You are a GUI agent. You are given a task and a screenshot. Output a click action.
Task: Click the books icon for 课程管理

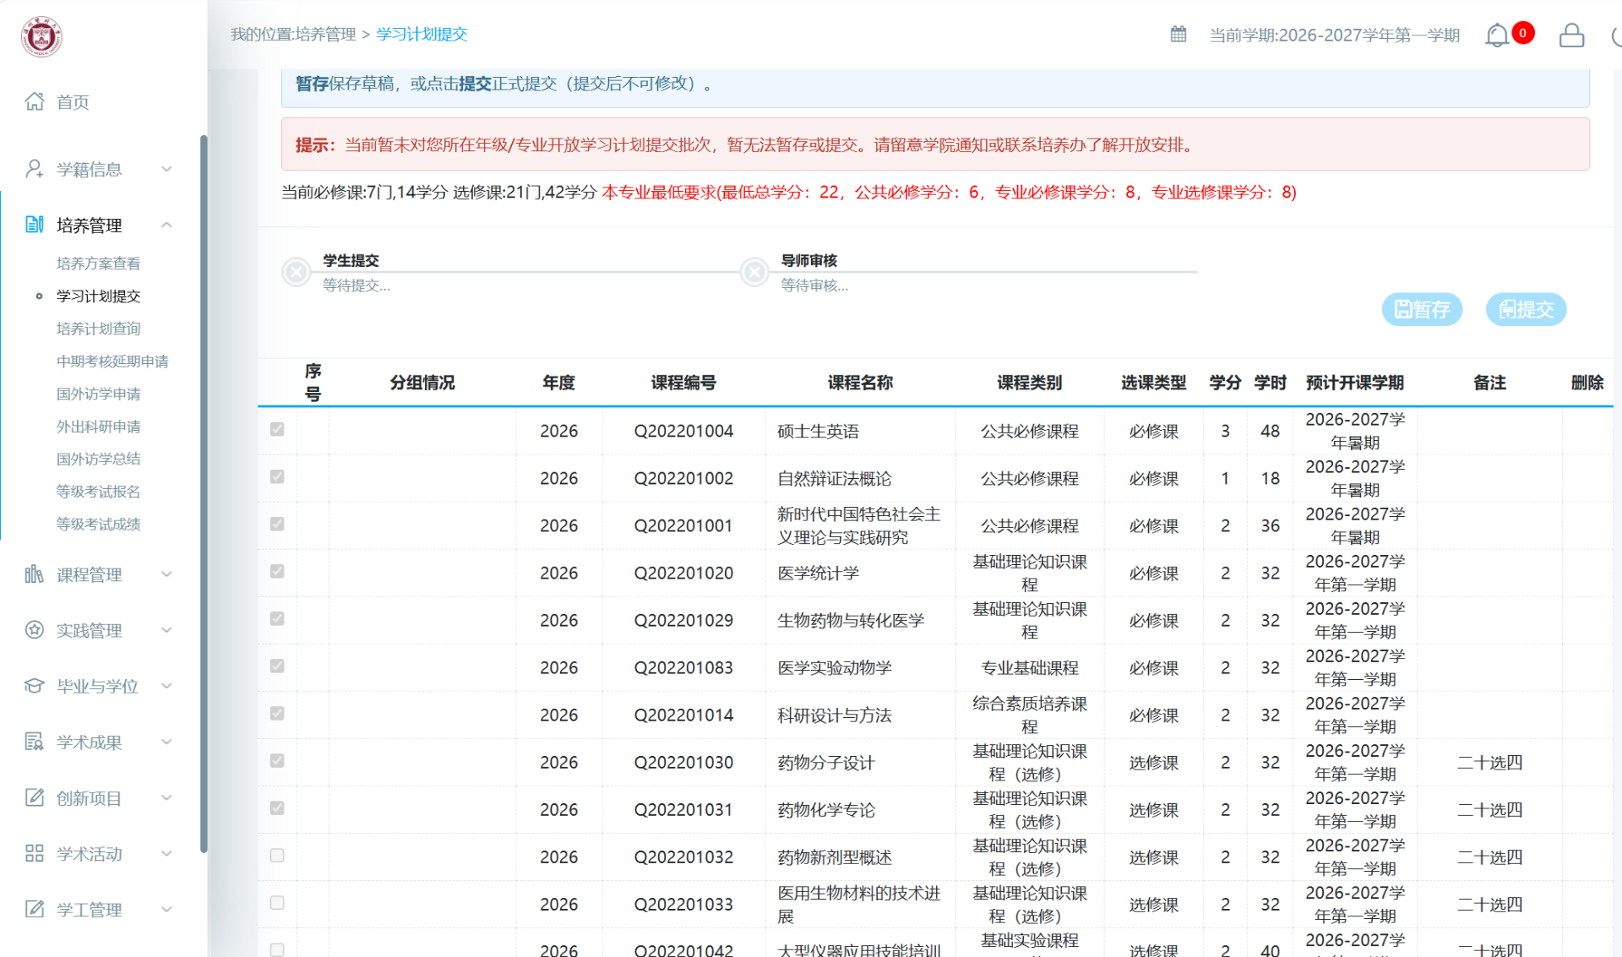35,574
